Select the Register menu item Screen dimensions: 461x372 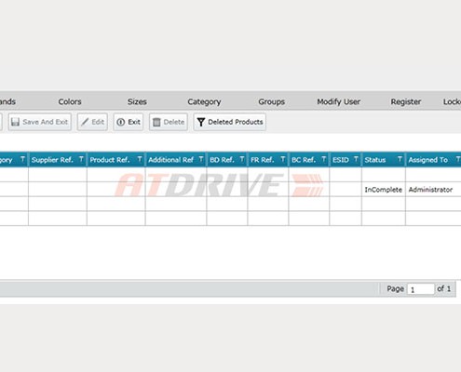pos(406,101)
